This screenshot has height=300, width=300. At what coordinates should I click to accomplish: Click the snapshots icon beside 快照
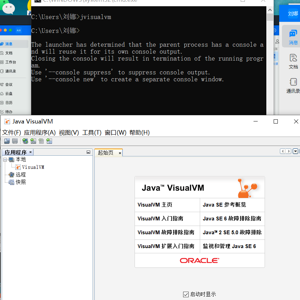tap(11, 182)
